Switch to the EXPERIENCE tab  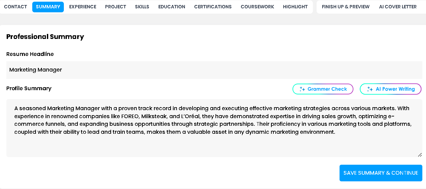pos(83,7)
